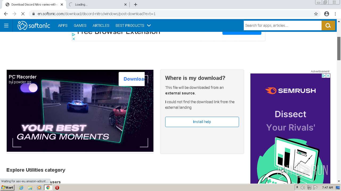This screenshot has height=191, width=341.
Task: Open Internet Explorer from taskbar
Action: coord(21,188)
